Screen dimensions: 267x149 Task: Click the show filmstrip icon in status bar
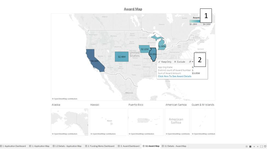[x=250, y=147]
